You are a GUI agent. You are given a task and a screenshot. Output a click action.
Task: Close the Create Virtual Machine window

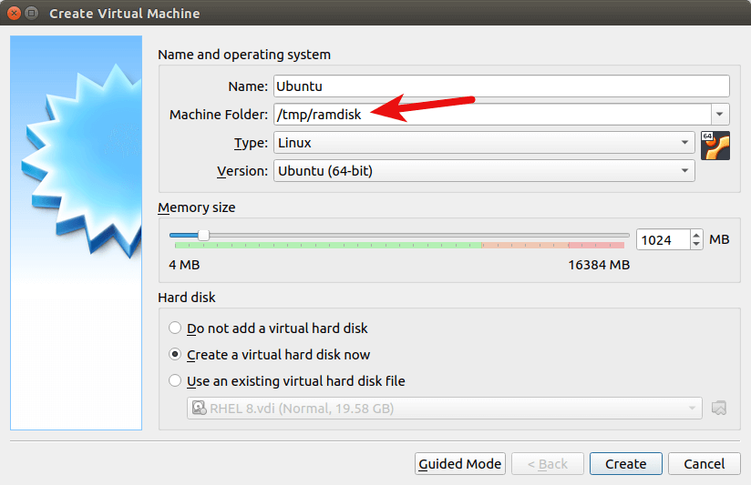pos(12,14)
